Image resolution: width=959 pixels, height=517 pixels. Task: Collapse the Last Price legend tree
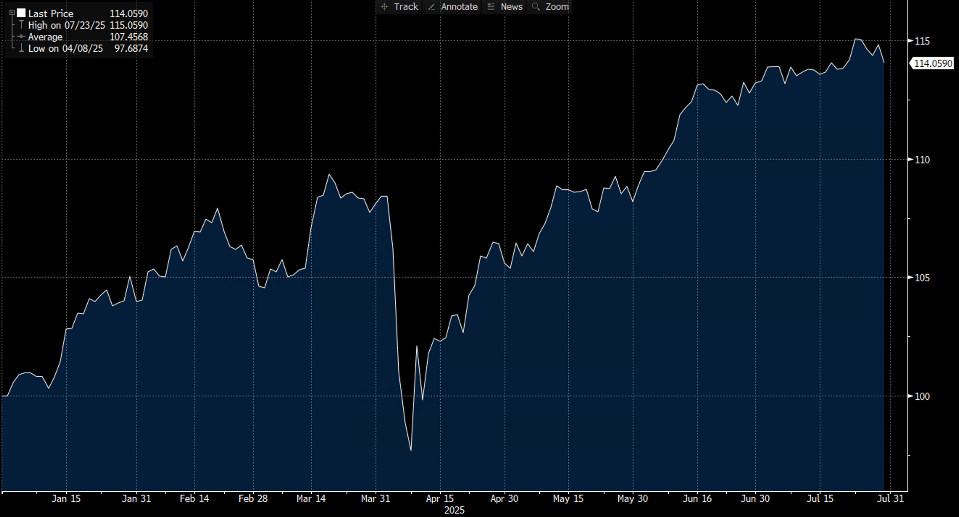12,13
